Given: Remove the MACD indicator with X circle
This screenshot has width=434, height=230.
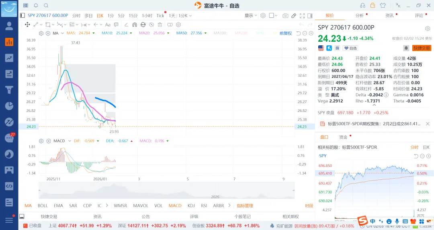Looking at the screenshot, I should click(49, 141).
